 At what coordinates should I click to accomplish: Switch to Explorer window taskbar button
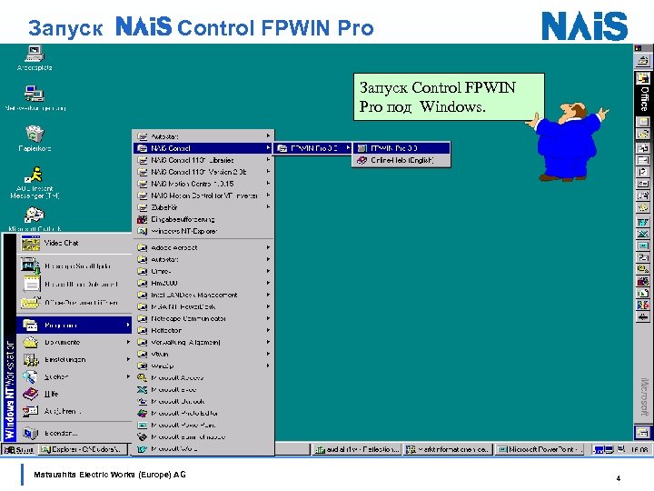tap(83, 450)
